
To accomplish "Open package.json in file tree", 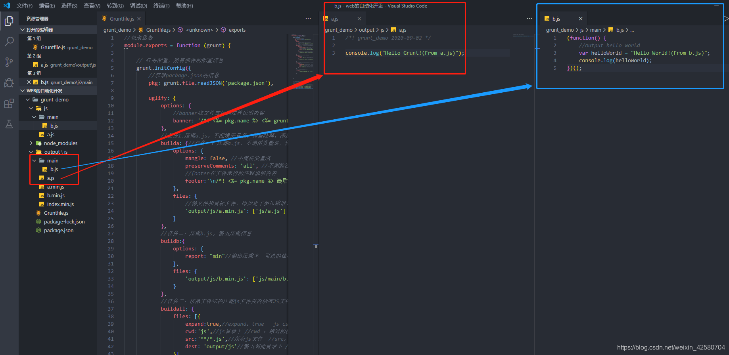I will pos(58,230).
